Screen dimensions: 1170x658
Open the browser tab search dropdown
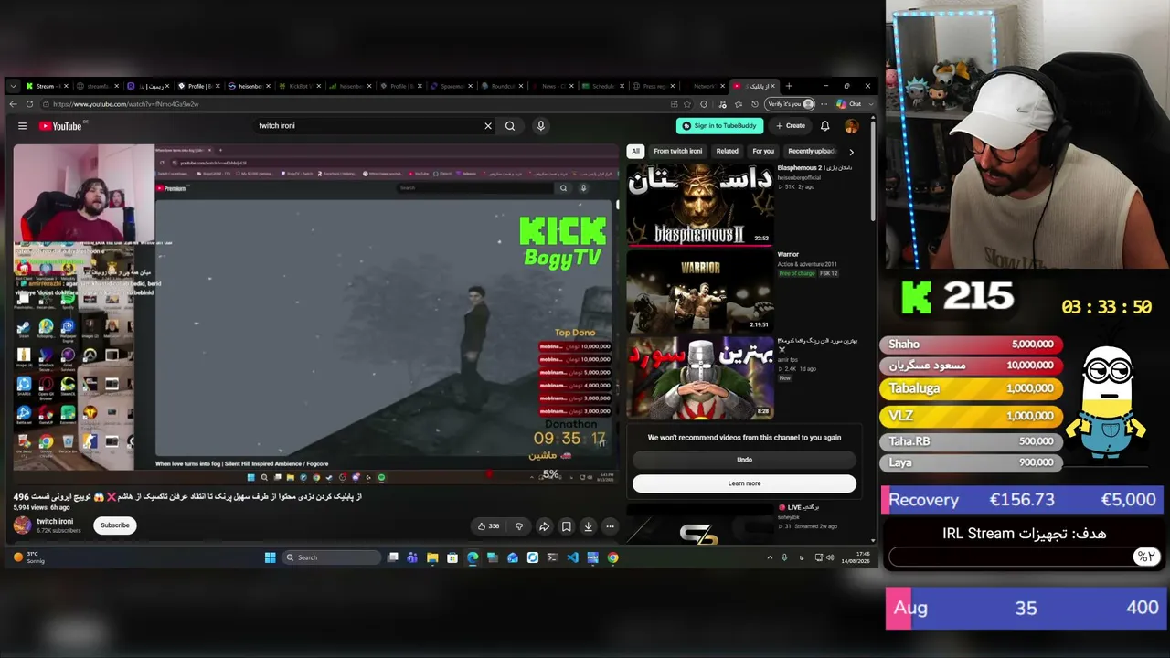(13, 86)
